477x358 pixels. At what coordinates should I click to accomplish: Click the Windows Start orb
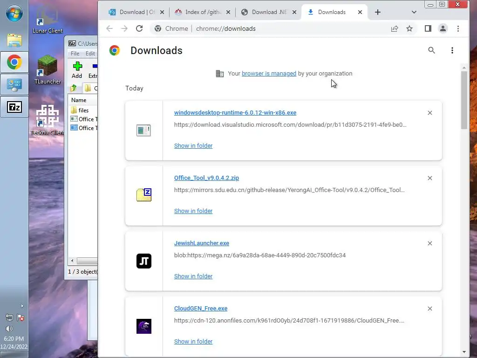click(x=14, y=14)
